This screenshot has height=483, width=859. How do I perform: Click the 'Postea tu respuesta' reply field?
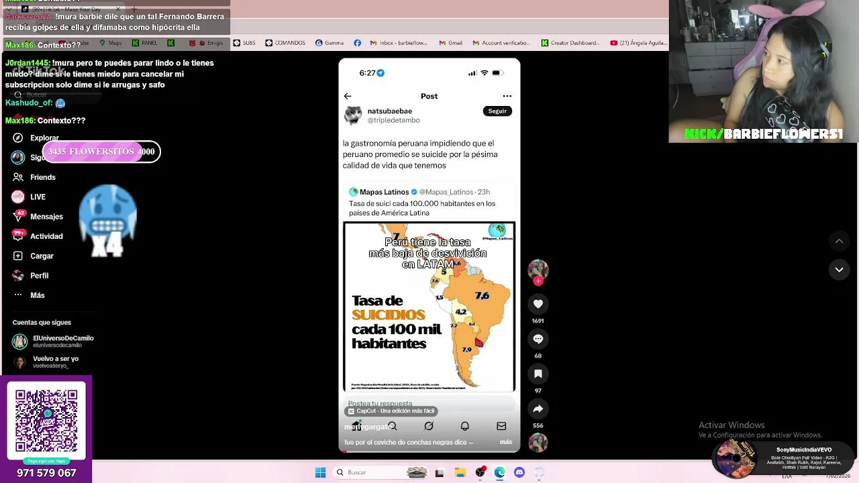pos(429,403)
